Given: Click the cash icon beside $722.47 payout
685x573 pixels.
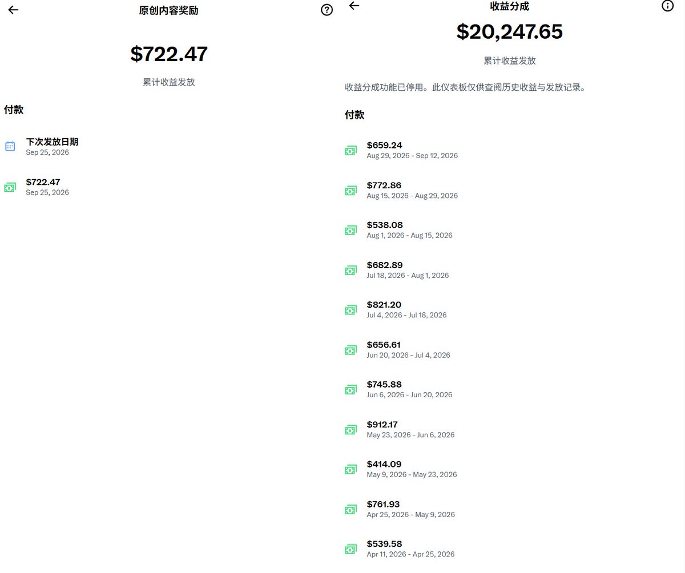Looking at the screenshot, I should coord(10,187).
